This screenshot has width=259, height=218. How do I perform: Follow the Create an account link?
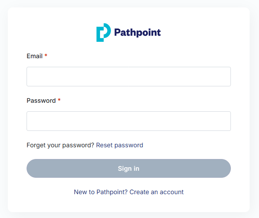pyautogui.click(x=157, y=192)
